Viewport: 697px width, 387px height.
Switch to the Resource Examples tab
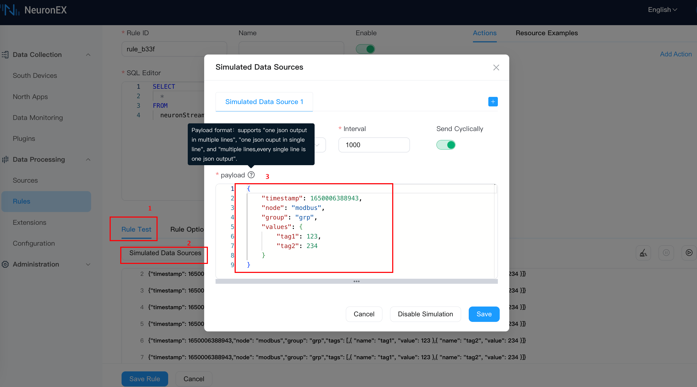pyautogui.click(x=546, y=33)
